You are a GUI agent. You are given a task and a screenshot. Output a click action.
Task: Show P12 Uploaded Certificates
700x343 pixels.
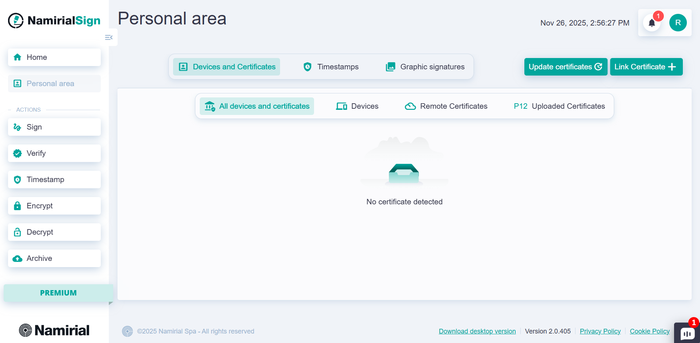pyautogui.click(x=559, y=106)
